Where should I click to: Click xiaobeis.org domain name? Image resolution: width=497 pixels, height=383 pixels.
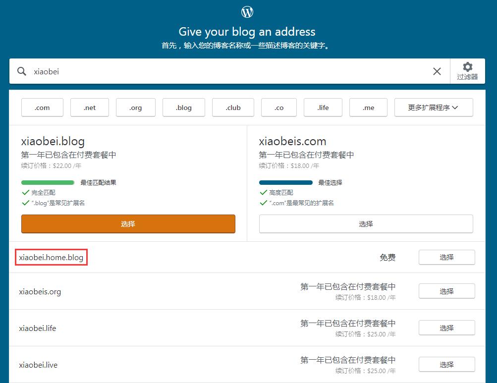(x=40, y=292)
